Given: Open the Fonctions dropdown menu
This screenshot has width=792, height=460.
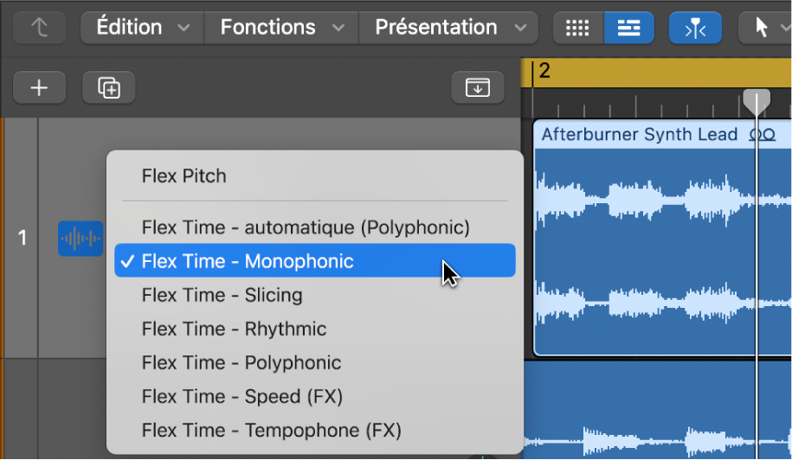Looking at the screenshot, I should click(x=280, y=28).
